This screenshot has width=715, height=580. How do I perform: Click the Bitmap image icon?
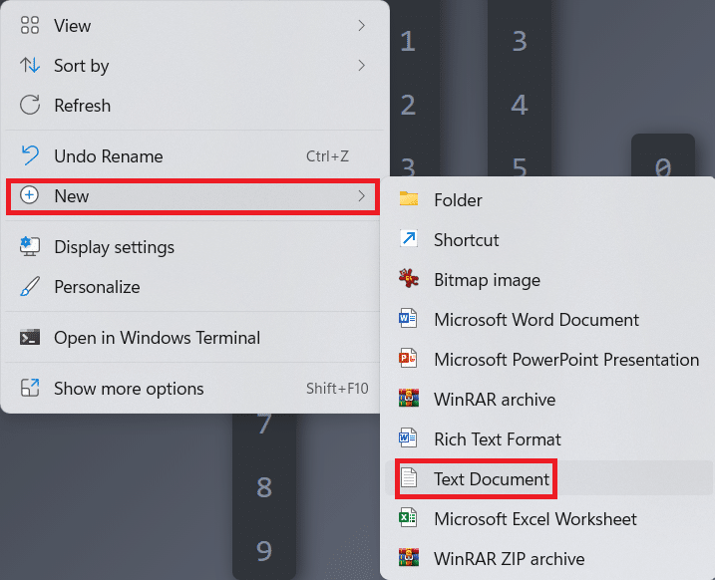(408, 279)
